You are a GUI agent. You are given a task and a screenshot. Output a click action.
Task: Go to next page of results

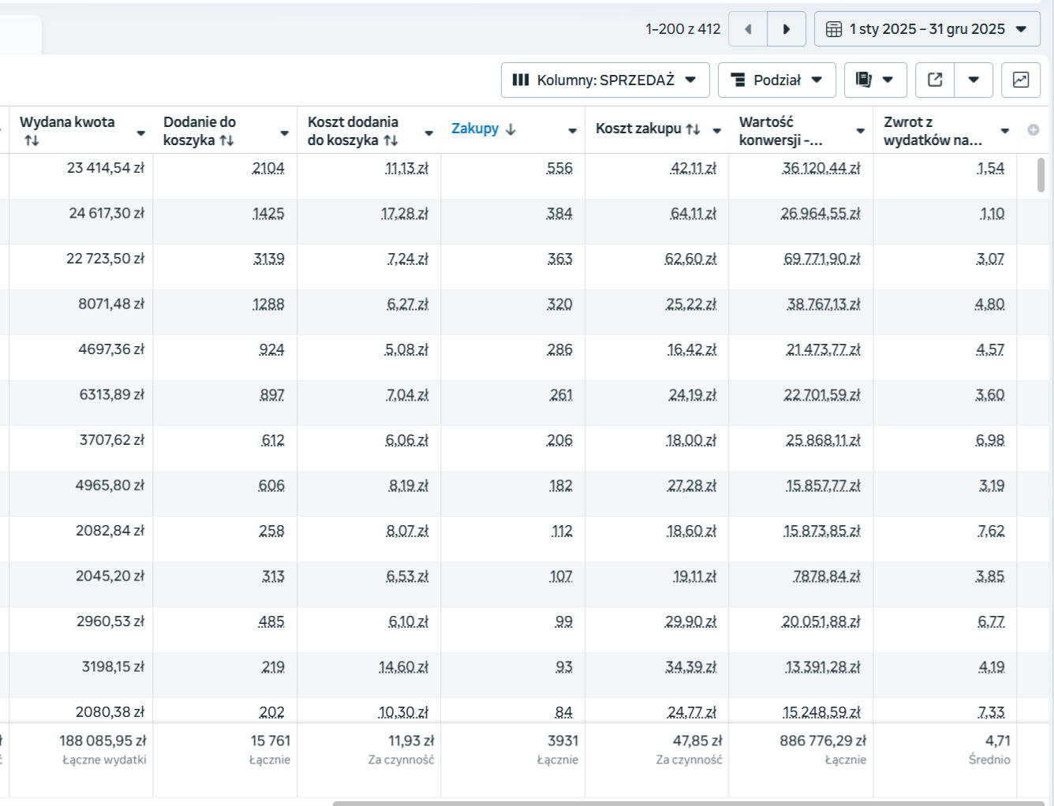(786, 29)
